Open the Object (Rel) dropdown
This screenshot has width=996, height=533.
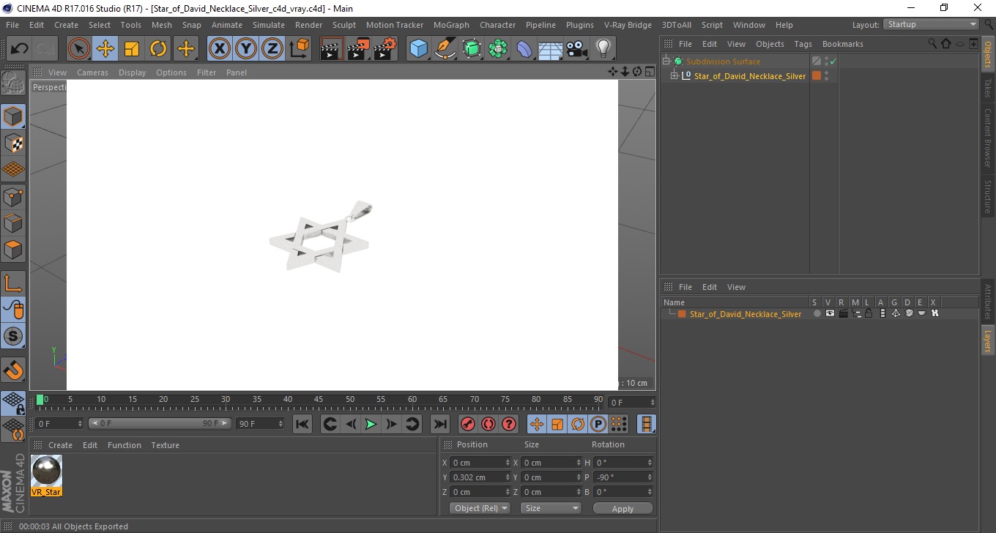480,508
